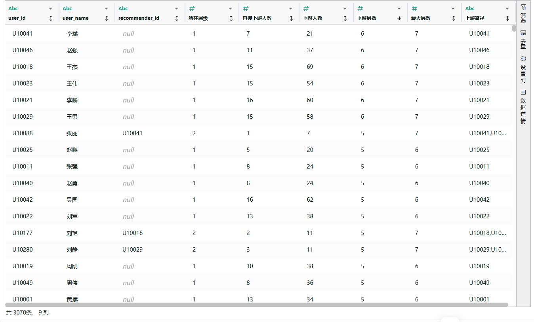The image size is (534, 322).
Task: Open user_name column type dropdown
Action: click(x=106, y=9)
